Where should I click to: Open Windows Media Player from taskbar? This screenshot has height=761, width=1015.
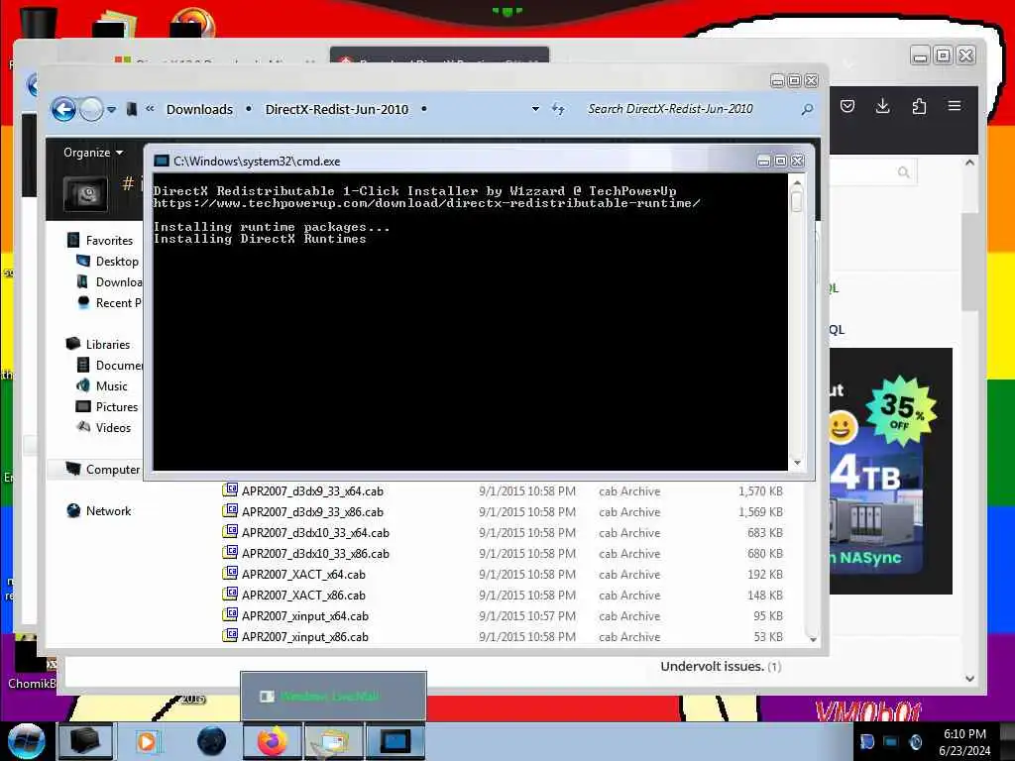[147, 741]
